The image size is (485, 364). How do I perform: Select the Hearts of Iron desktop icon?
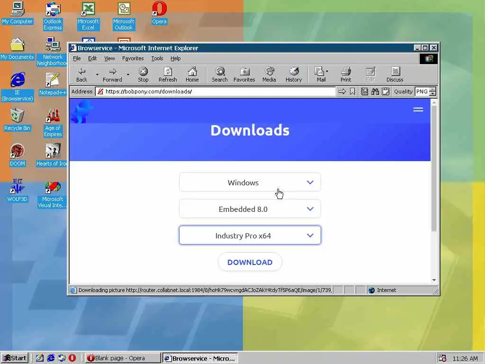[51, 155]
